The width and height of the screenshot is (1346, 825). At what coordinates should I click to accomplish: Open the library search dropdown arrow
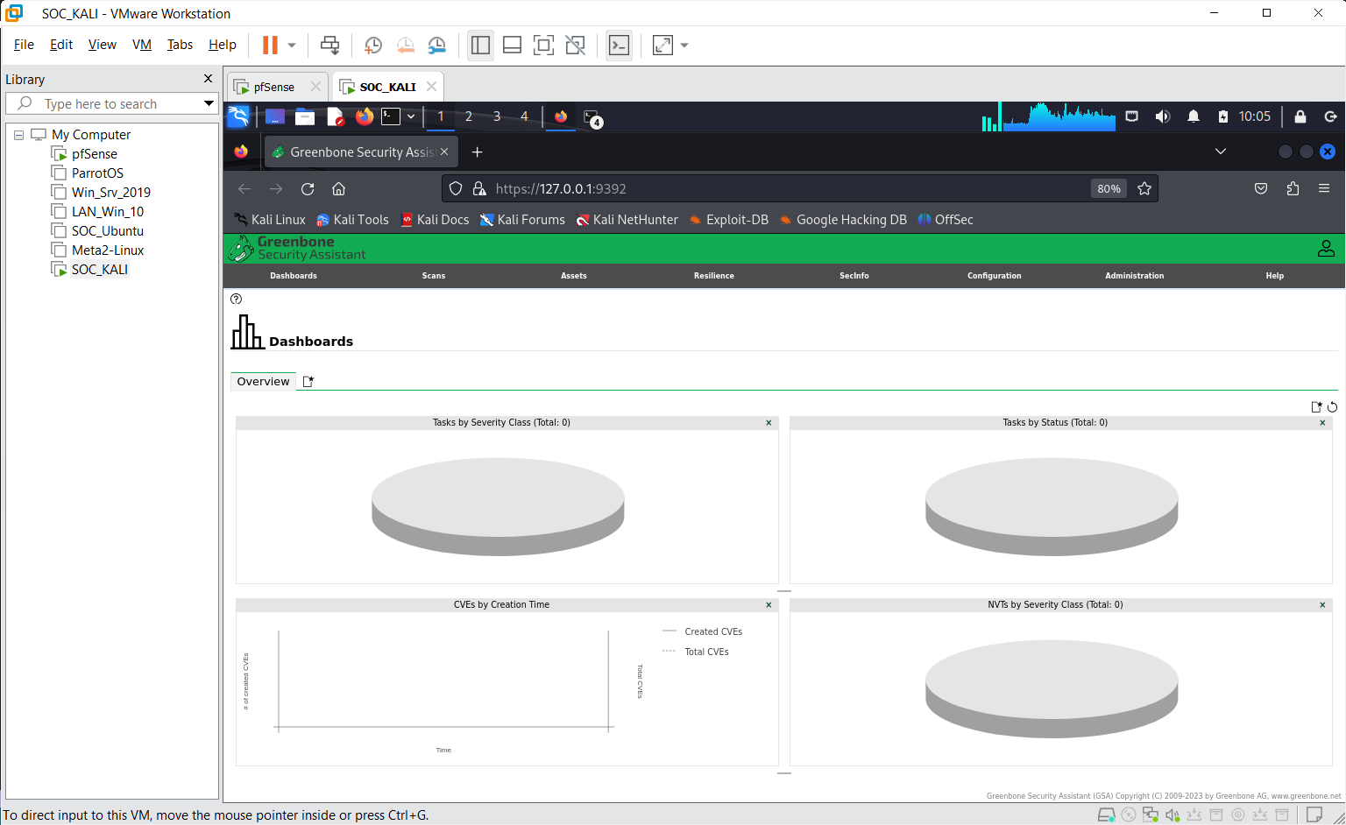click(209, 103)
